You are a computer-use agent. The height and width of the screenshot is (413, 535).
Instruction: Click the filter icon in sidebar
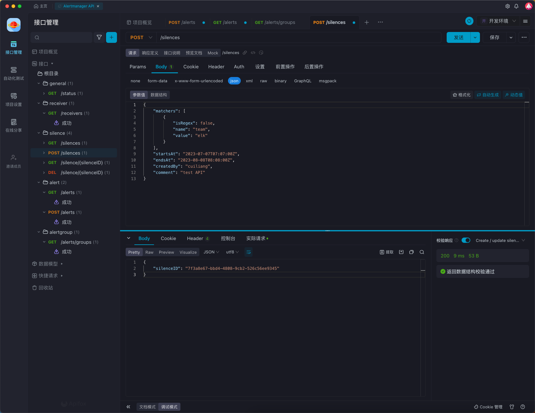tap(99, 37)
